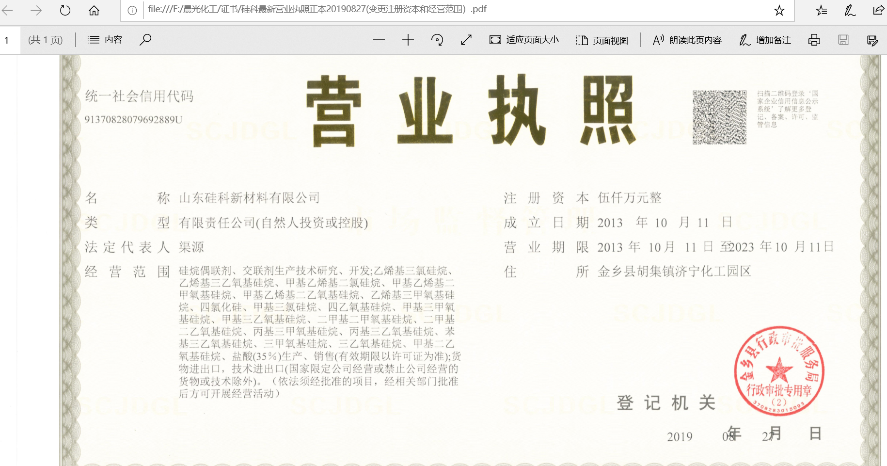Enter full screen with diagonal arrow
The height and width of the screenshot is (466, 887).
coord(466,40)
